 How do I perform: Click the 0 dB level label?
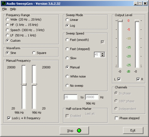pos(129,20)
